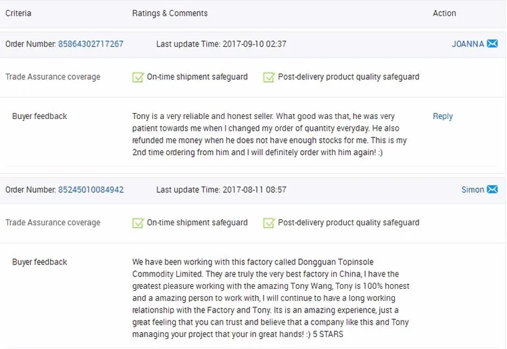
Task: Click the 2017-09-10 02:37 update time
Action: tap(254, 44)
